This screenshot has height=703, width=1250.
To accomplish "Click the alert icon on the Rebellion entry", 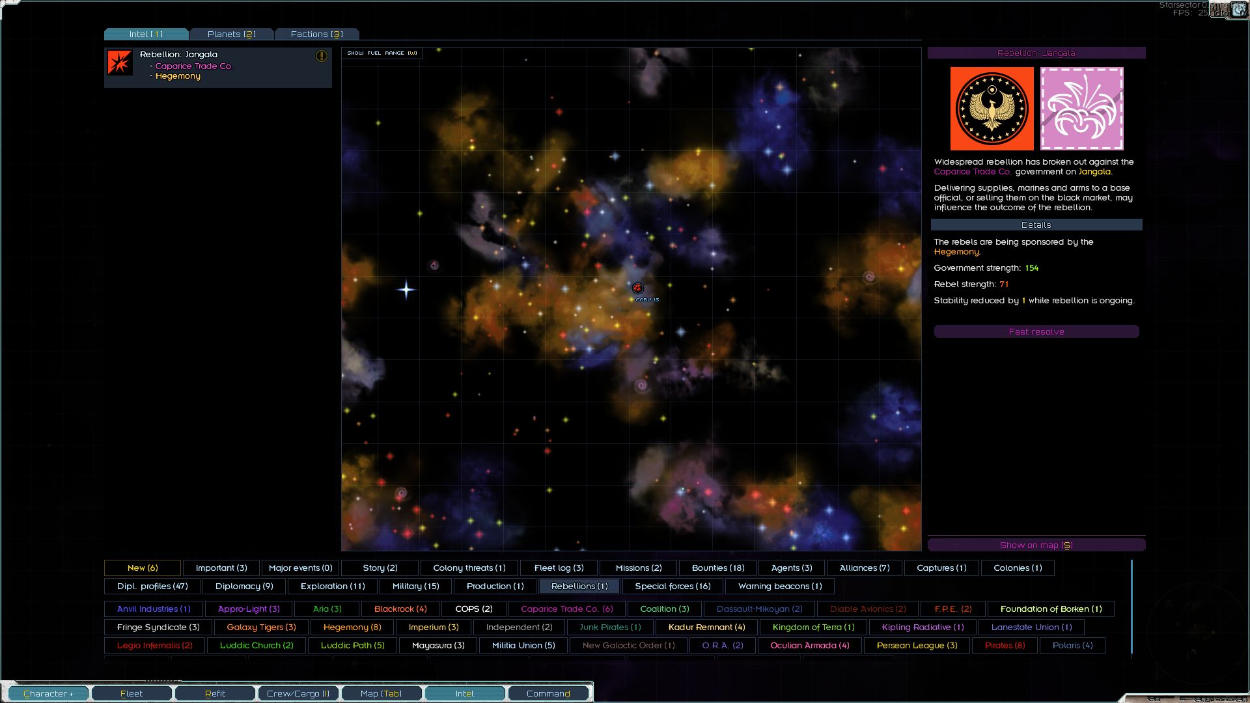I will coord(320,57).
